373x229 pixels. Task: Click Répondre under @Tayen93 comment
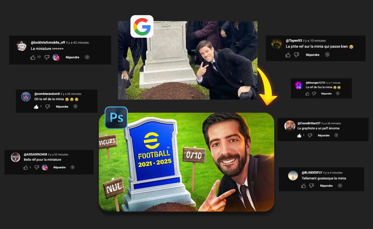pyautogui.click(x=313, y=55)
